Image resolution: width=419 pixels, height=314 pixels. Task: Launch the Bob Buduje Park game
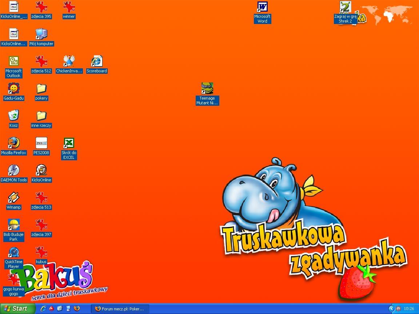(x=13, y=230)
